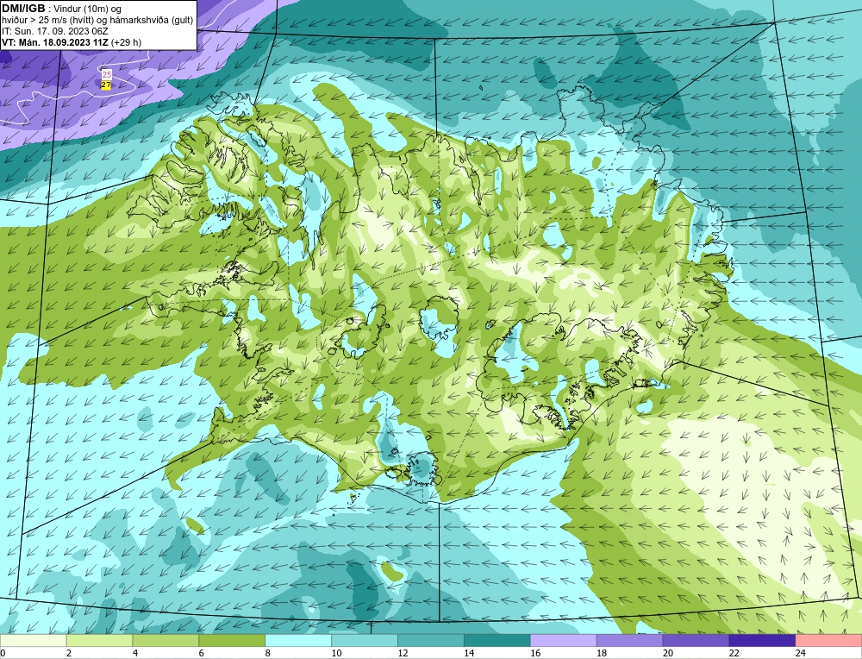Click the hviður > 25 m/s description line
The image size is (862, 659).
[x=97, y=21]
